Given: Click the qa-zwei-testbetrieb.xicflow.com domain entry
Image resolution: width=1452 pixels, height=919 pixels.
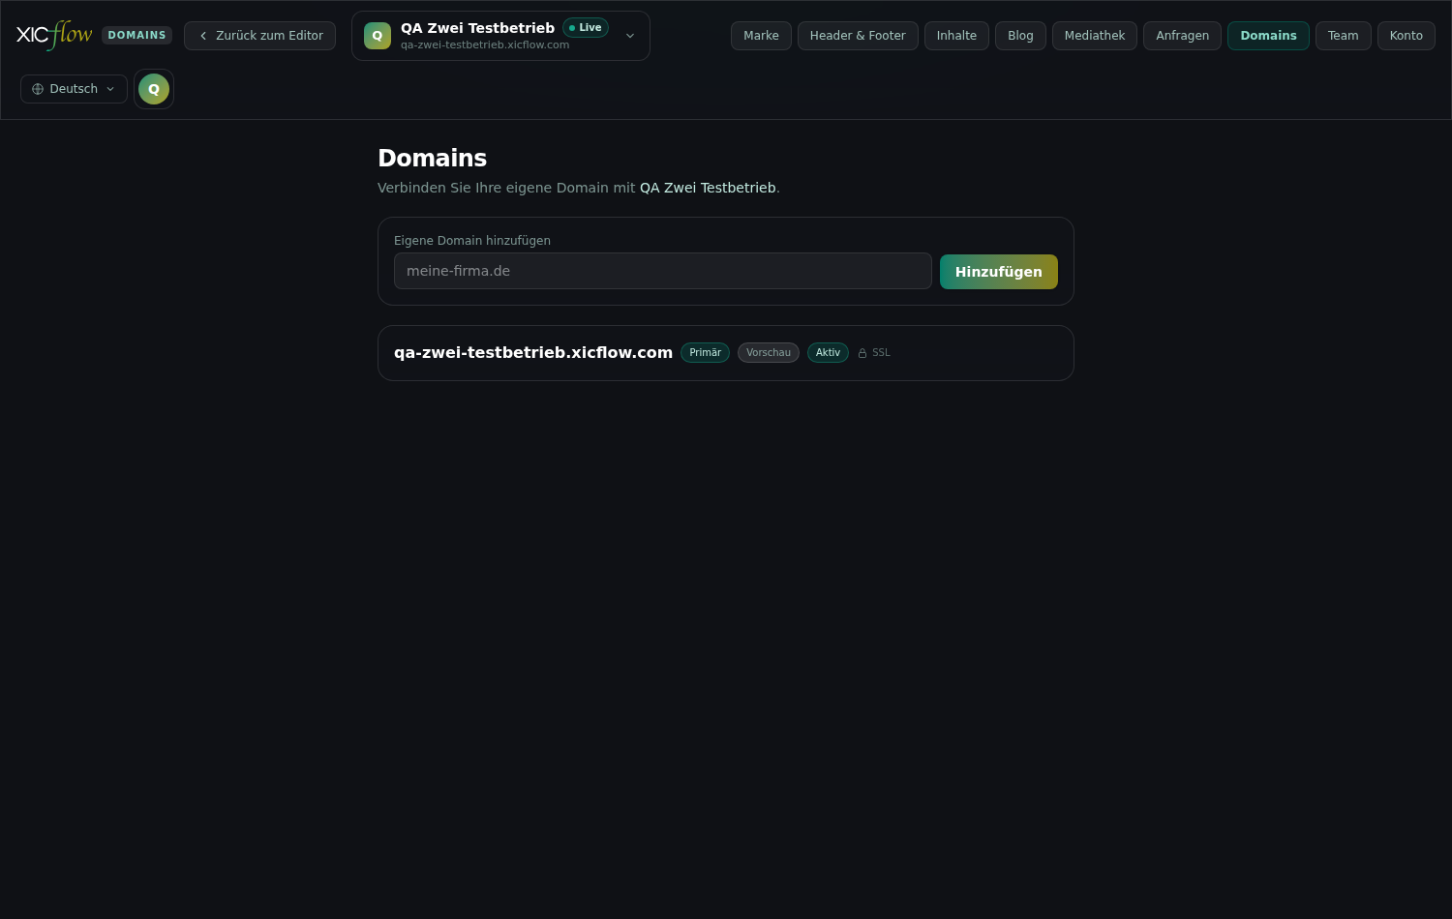Looking at the screenshot, I should (533, 353).
